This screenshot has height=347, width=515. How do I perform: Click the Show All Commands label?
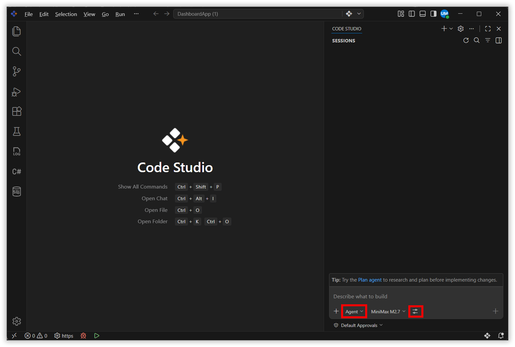142,187
